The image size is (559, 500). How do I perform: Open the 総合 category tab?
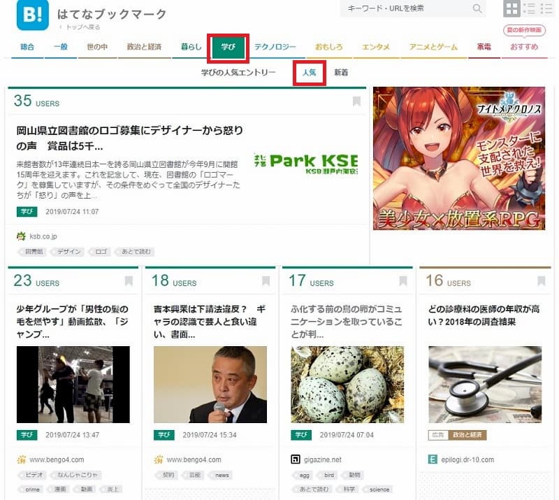pyautogui.click(x=27, y=47)
